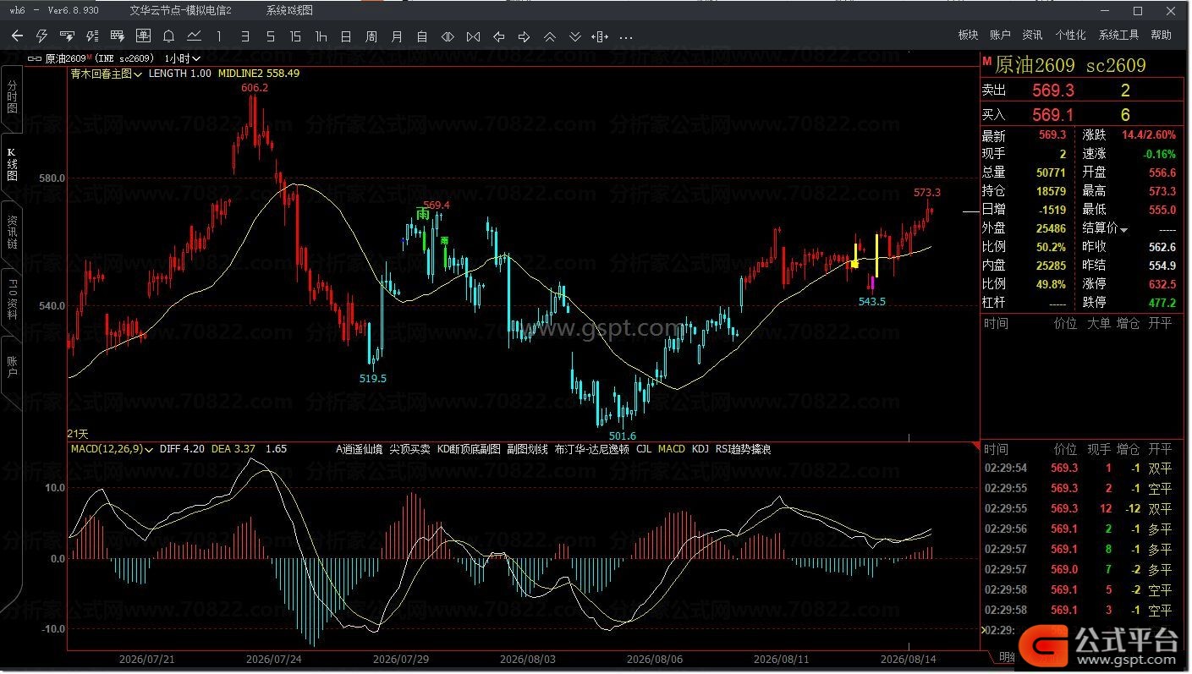The height and width of the screenshot is (674, 1192).
Task: Select the 3-minute period button
Action: (244, 36)
